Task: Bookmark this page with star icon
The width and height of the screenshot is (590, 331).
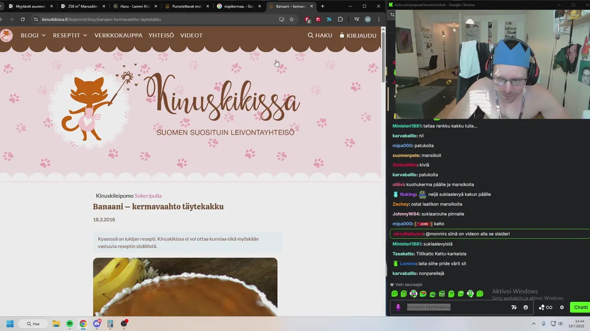Action: pos(292,19)
